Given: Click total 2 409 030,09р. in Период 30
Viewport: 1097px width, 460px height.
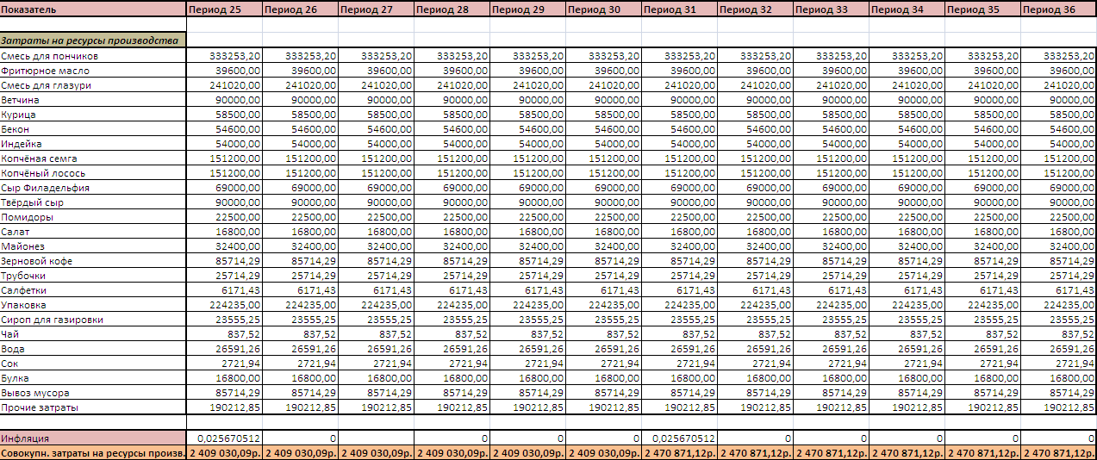Looking at the screenshot, I should pyautogui.click(x=603, y=453).
